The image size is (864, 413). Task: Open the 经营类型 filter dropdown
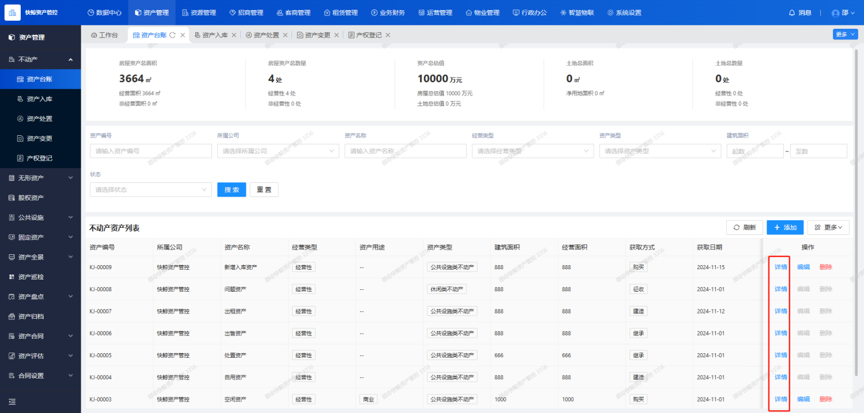click(x=533, y=151)
